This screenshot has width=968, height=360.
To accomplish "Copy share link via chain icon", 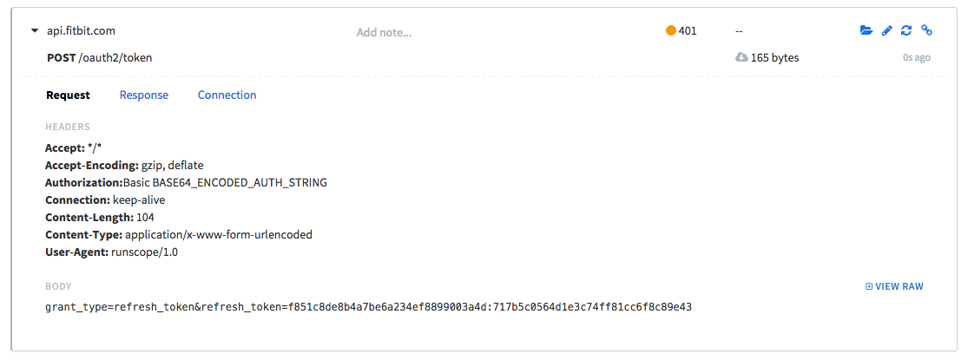I will click(x=926, y=30).
